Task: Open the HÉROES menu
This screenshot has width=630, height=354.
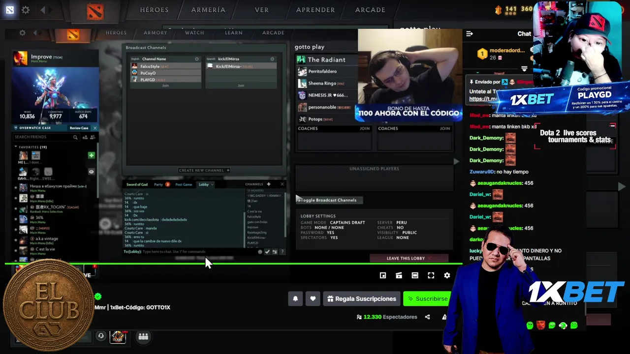Action: pyautogui.click(x=154, y=10)
